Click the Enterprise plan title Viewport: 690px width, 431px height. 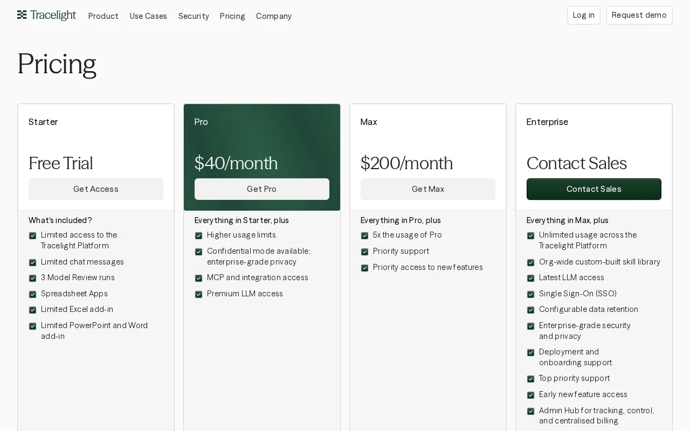pos(547,122)
